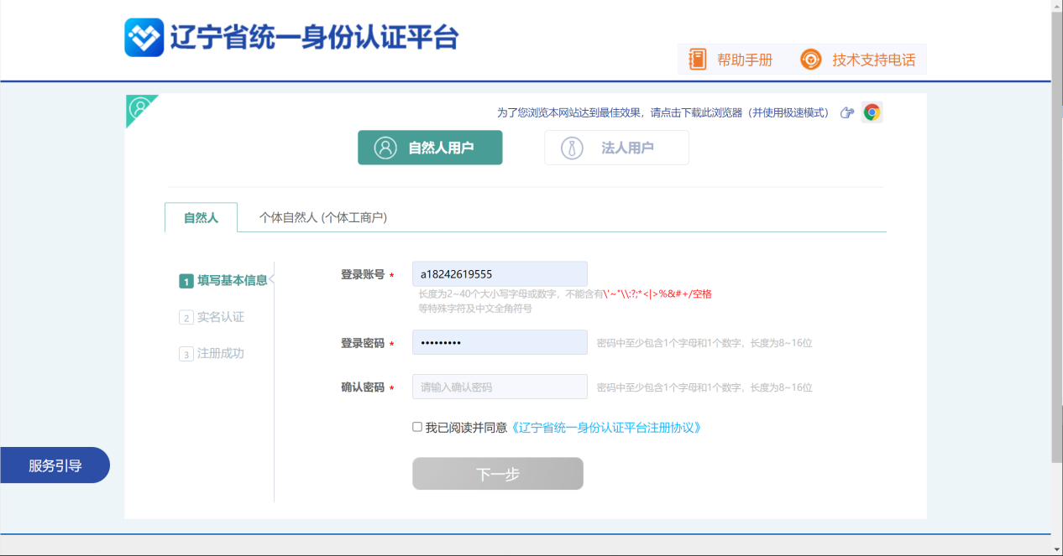Click step 2 实名认证
This screenshot has width=1063, height=556.
tap(212, 317)
